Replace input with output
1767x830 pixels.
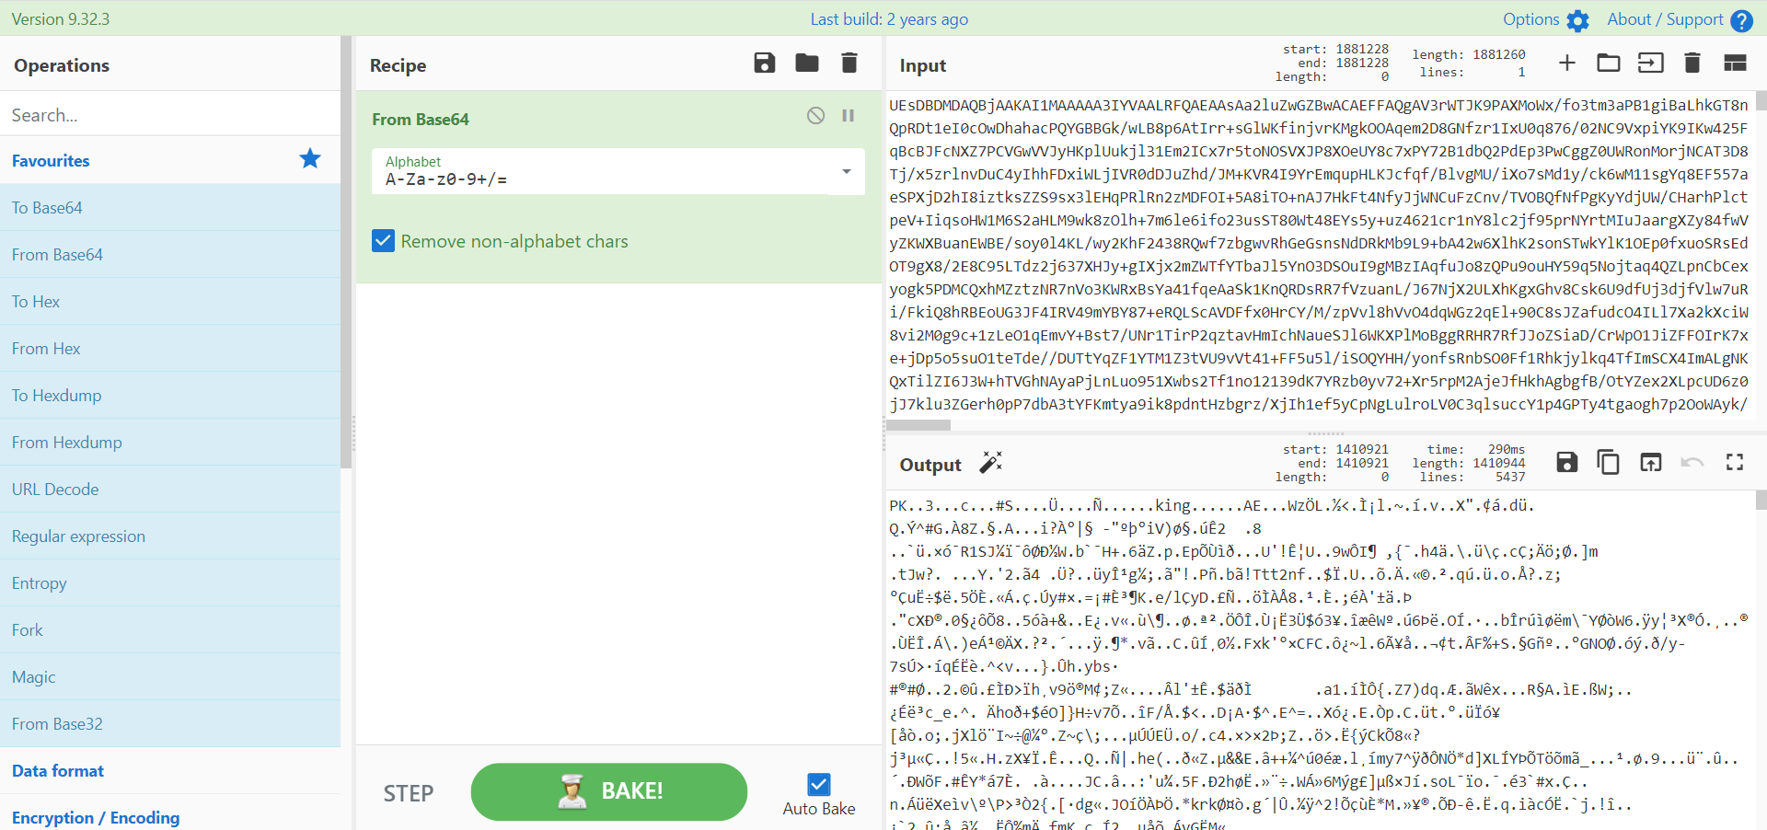point(1651,462)
